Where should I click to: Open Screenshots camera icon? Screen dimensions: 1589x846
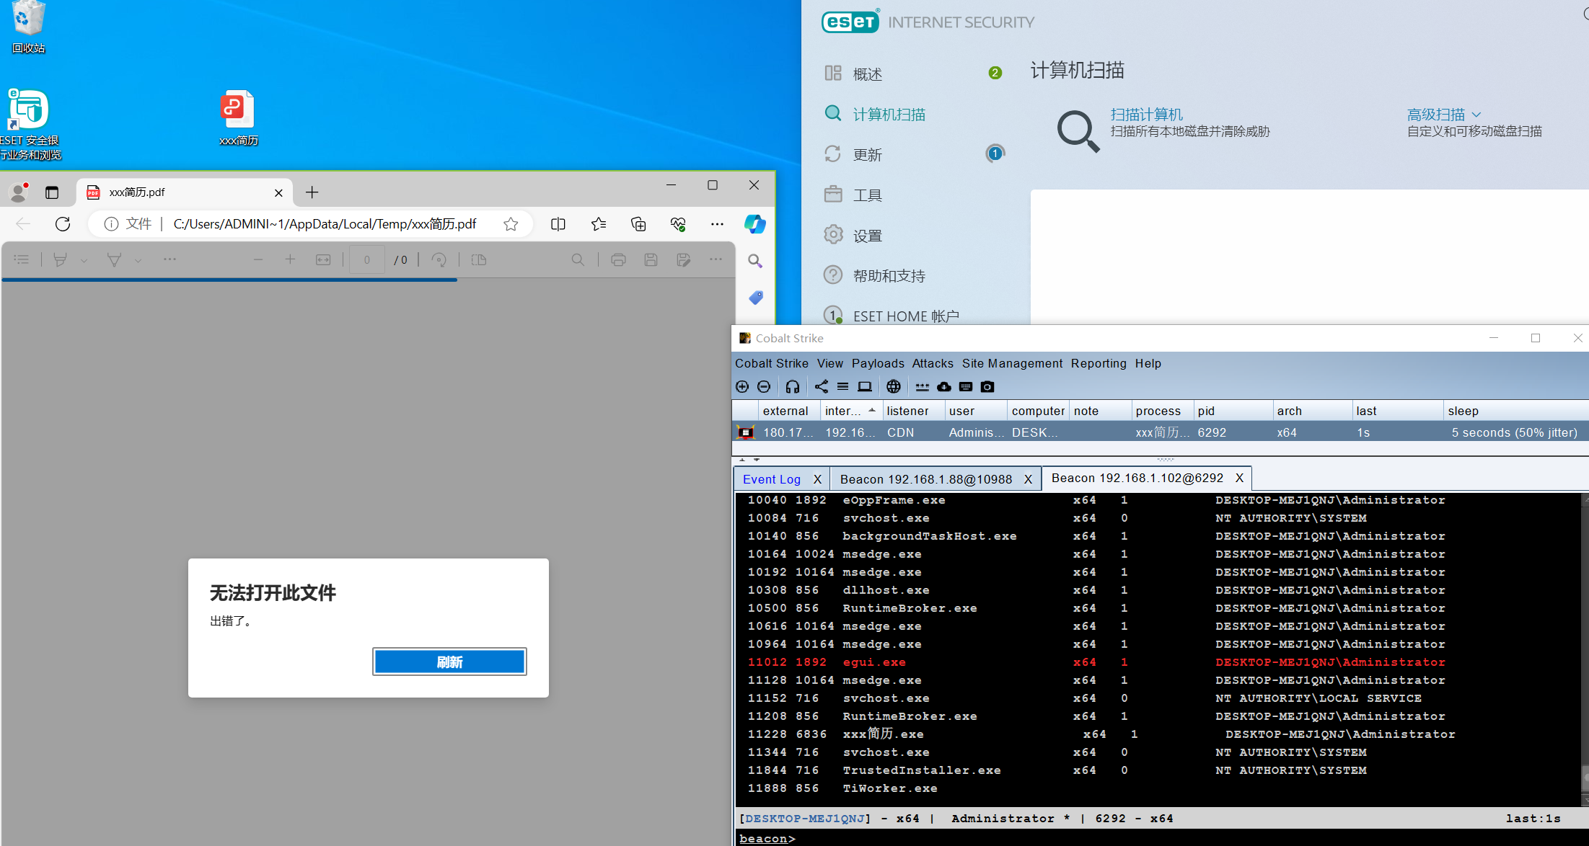[987, 387]
